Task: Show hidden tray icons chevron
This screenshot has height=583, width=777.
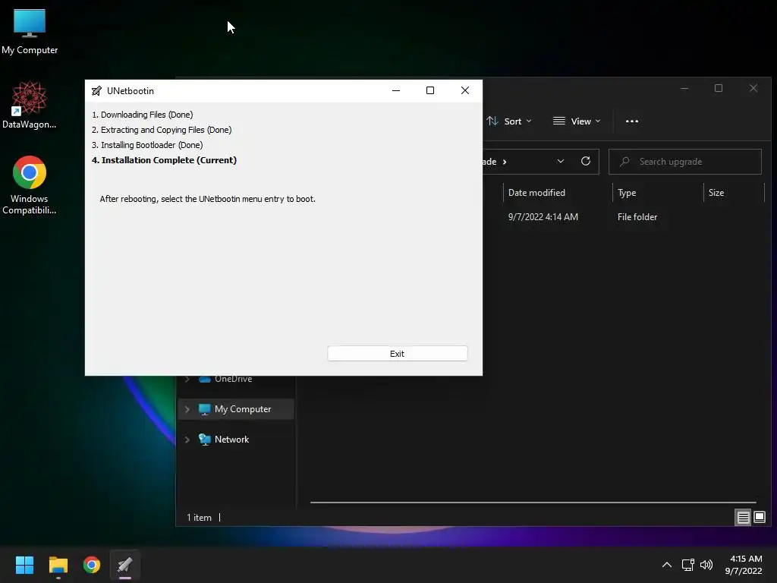Action: point(667,565)
